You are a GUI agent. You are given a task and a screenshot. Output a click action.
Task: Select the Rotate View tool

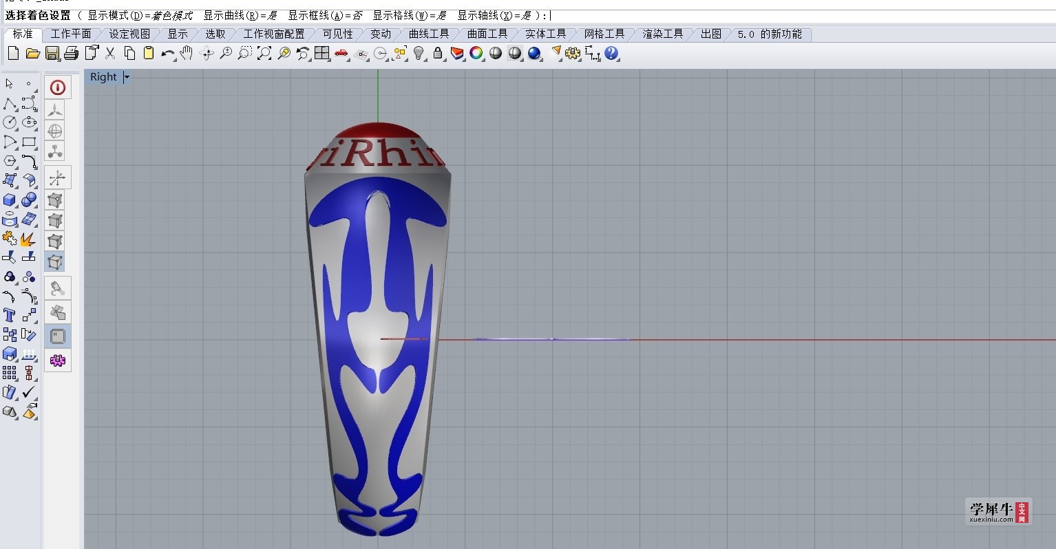pos(207,53)
